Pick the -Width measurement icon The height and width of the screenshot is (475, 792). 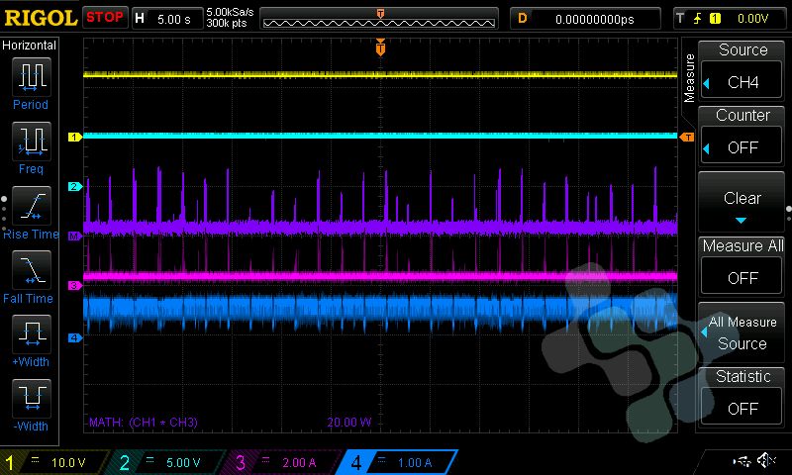[33, 398]
